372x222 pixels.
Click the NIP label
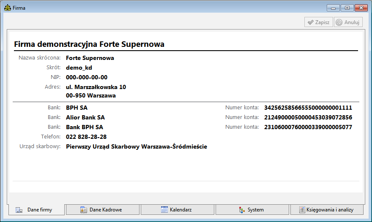coord(55,77)
